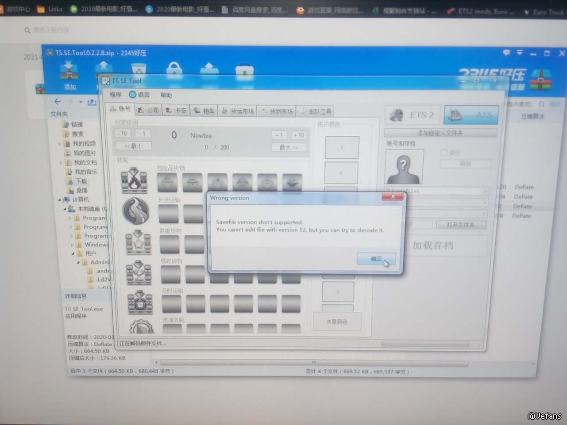Increase player level with +10 button
The image size is (567, 425).
tap(299, 135)
